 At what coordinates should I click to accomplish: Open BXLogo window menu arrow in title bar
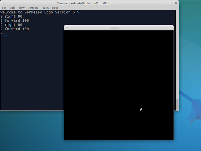coord(67,28)
